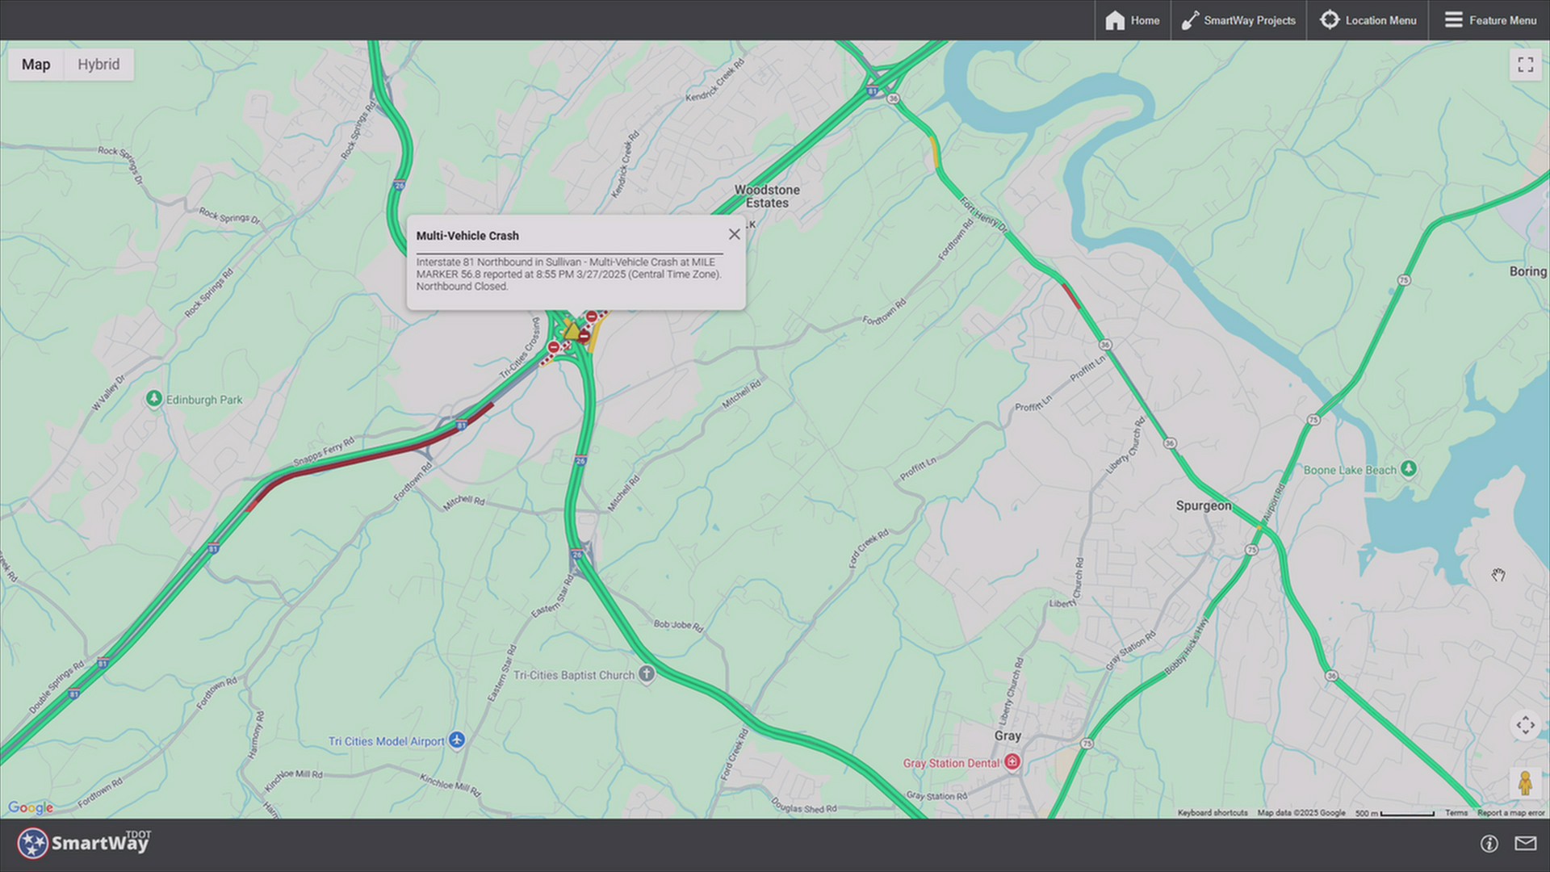Viewport: 1550px width, 872px height.
Task: Select Tri-Cities Baptist Church marker
Action: tap(647, 674)
